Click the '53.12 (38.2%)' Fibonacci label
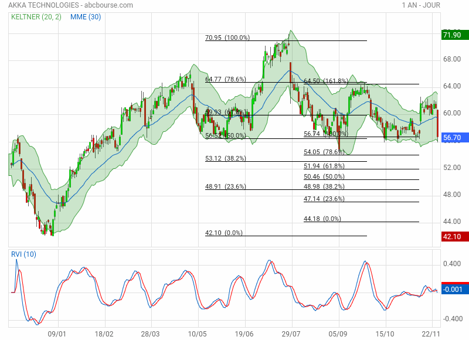Image resolution: width=469 pixels, height=340 pixels. click(226, 158)
